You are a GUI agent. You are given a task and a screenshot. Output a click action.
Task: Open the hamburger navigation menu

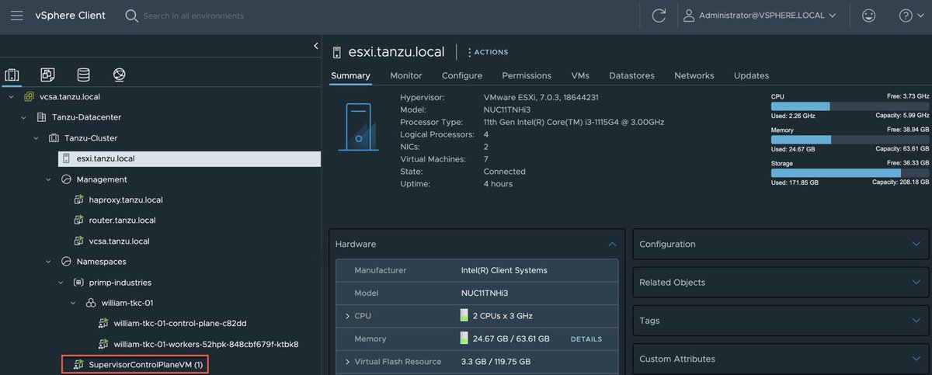pyautogui.click(x=17, y=16)
